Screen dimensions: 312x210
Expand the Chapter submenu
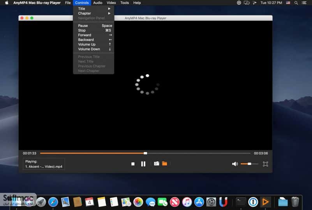[x=93, y=13]
